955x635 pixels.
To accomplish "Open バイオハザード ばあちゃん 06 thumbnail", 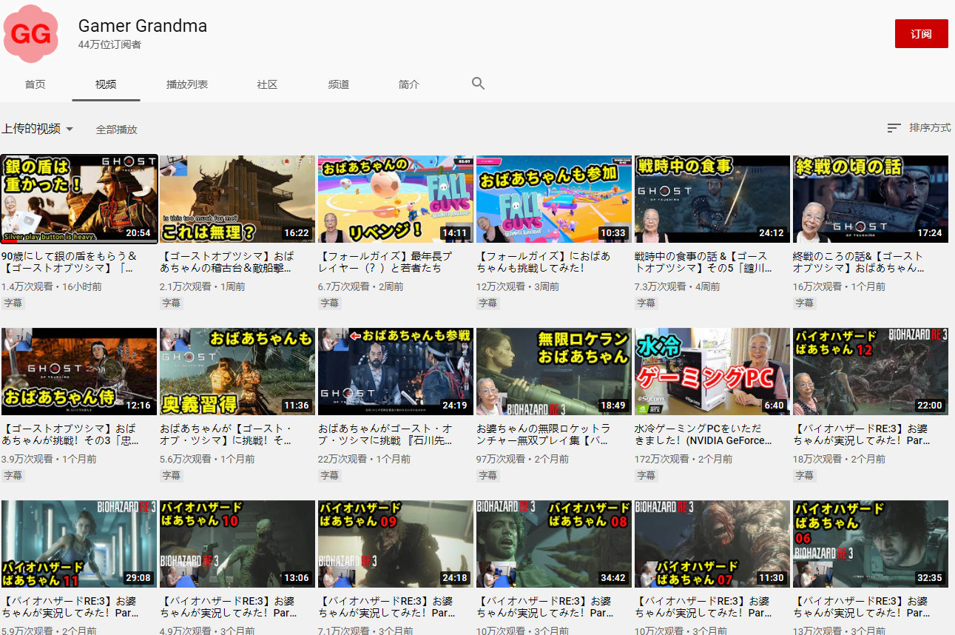I will [871, 544].
